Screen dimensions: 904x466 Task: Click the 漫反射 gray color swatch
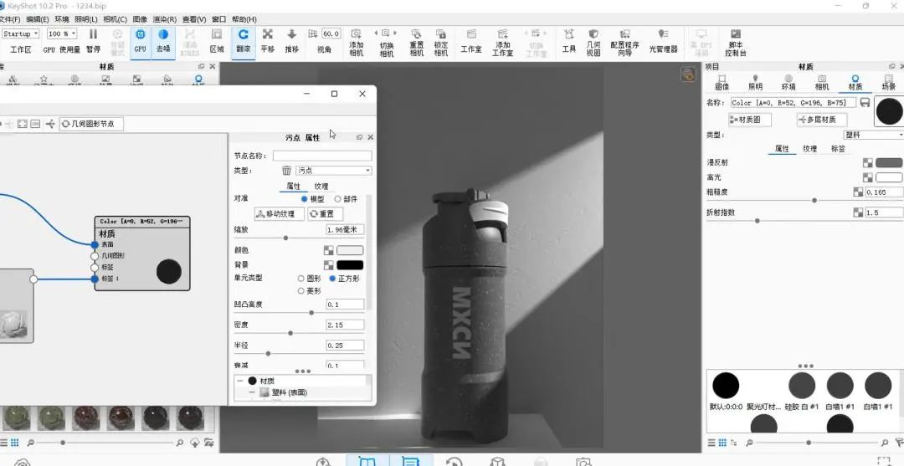coord(888,163)
